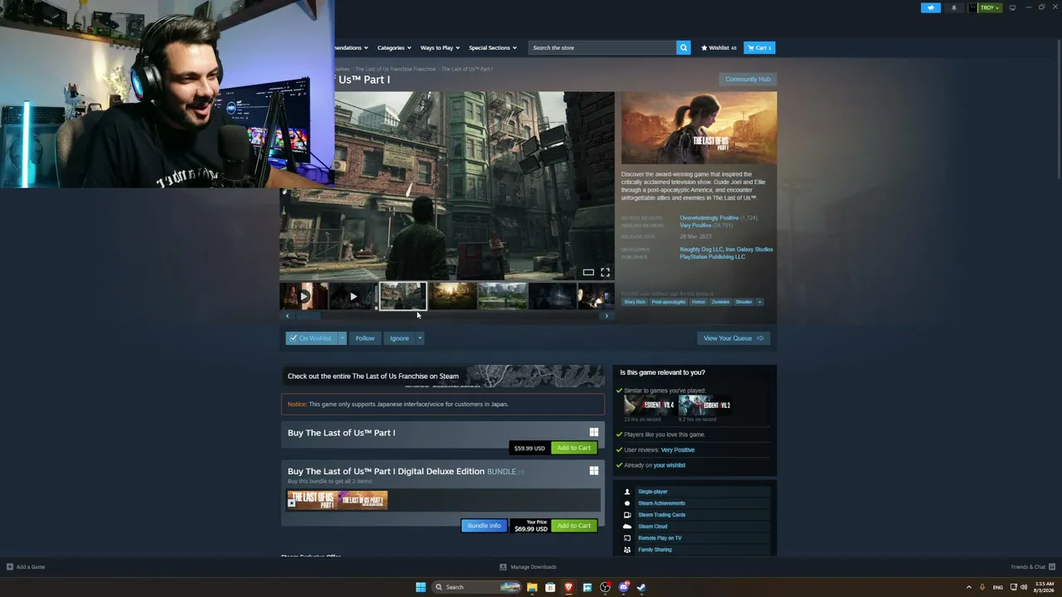This screenshot has height=597, width=1062.
Task: Select the Zombies tag
Action: pos(720,302)
